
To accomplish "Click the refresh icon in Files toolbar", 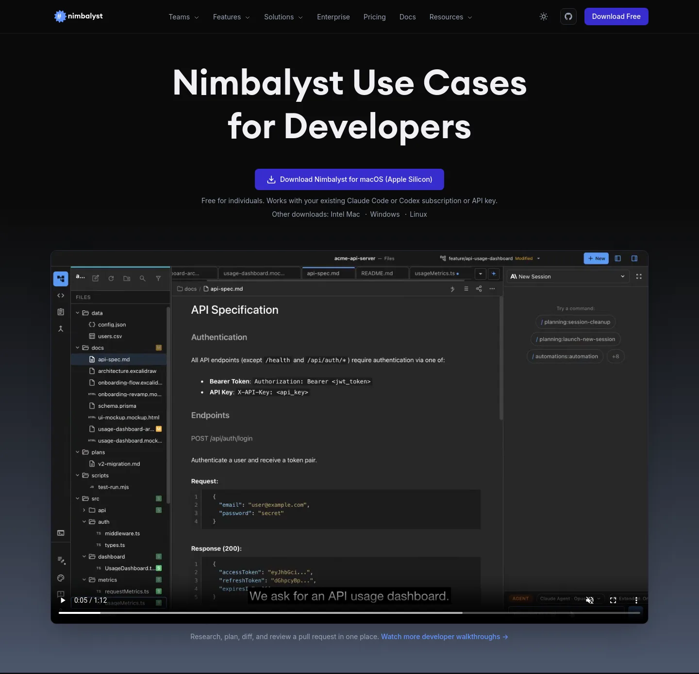I will click(111, 278).
